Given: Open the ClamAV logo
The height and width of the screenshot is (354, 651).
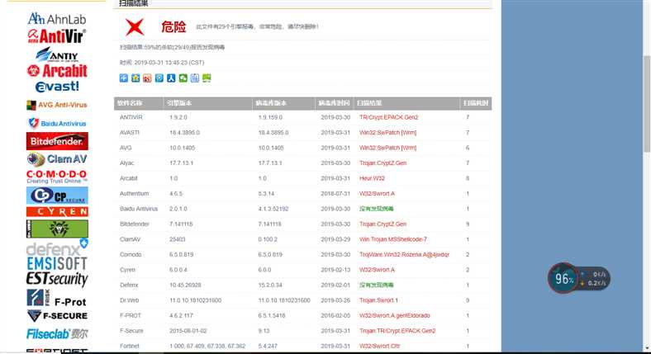Looking at the screenshot, I should coord(57,159).
